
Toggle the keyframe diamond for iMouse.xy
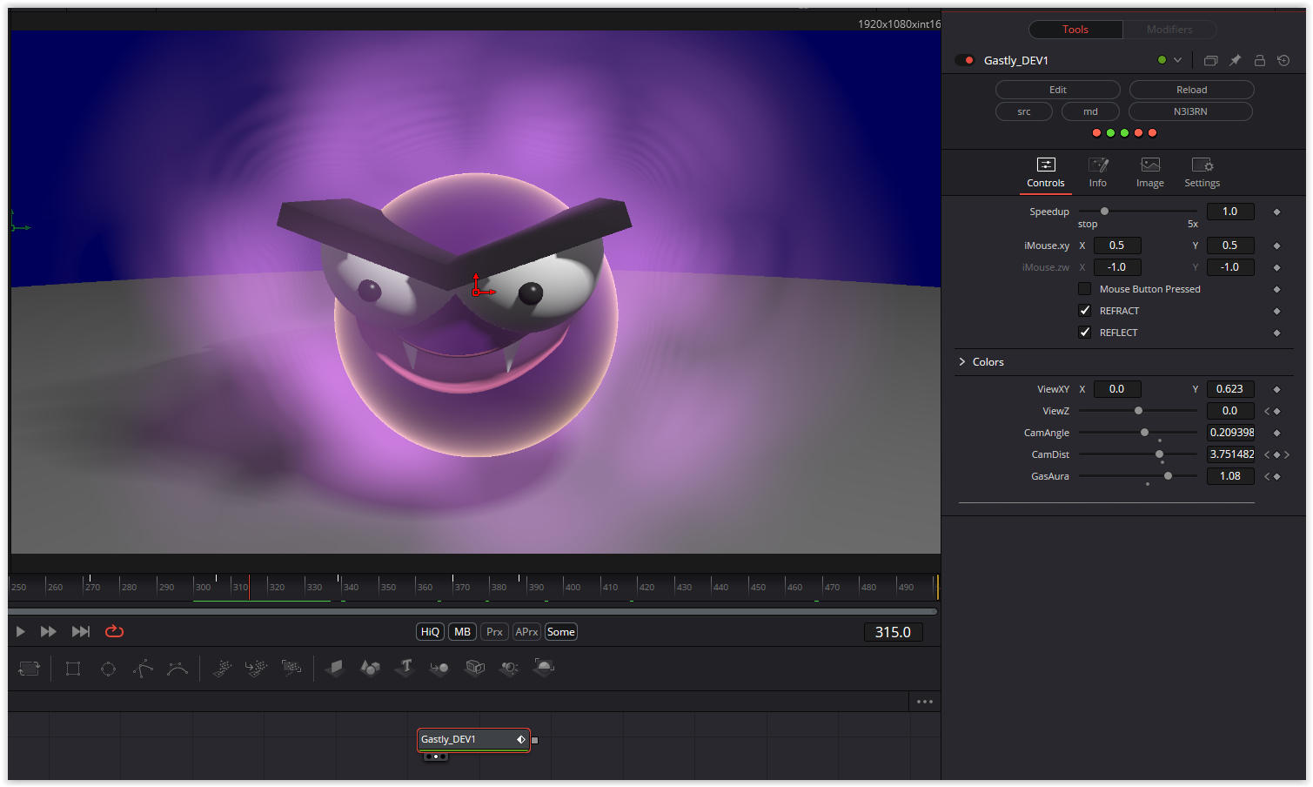click(1276, 246)
